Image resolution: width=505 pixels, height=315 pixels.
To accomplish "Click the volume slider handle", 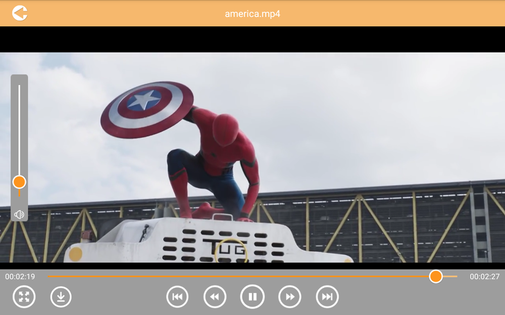I will 19,182.
